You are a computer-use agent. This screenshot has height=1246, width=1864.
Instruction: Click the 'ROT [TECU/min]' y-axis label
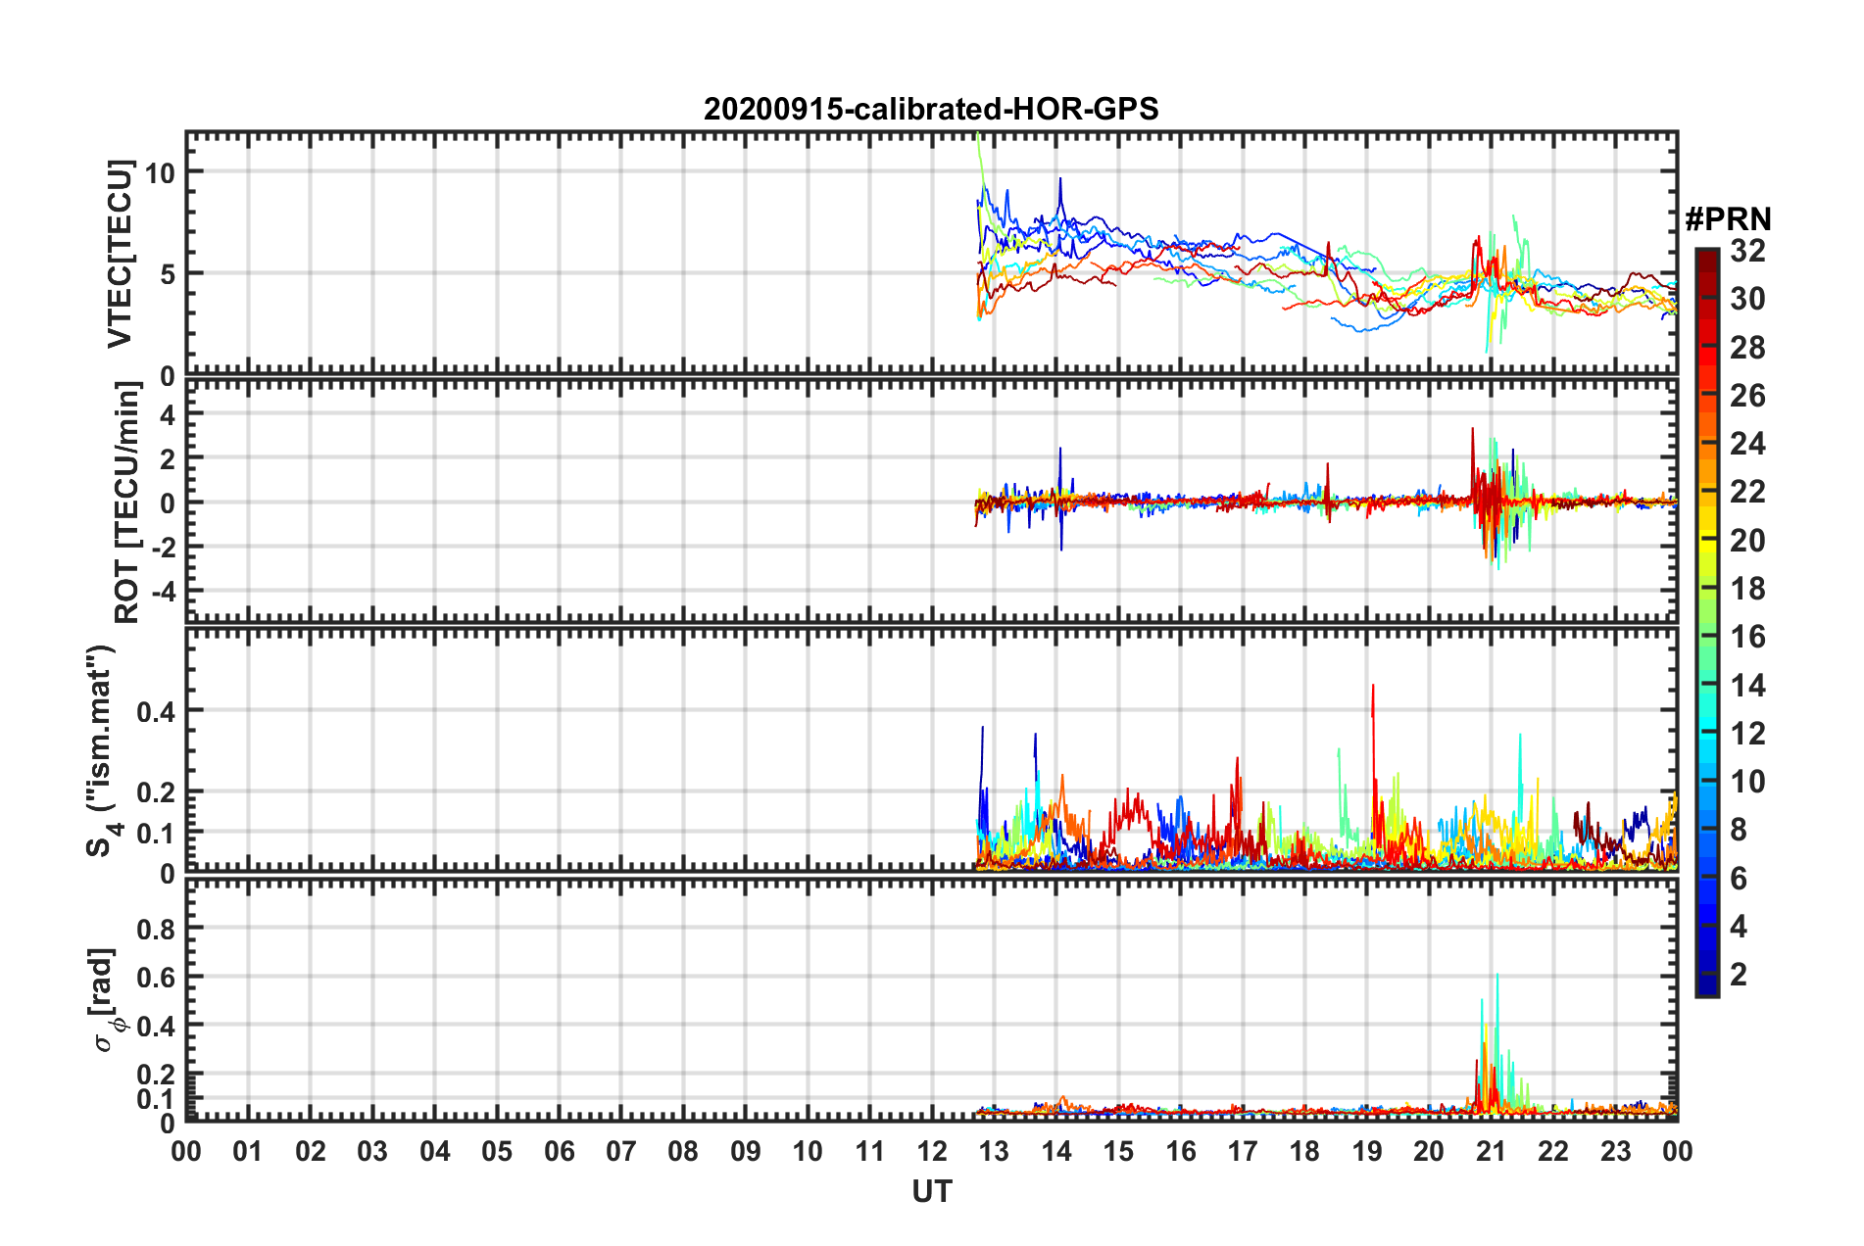(x=127, y=503)
